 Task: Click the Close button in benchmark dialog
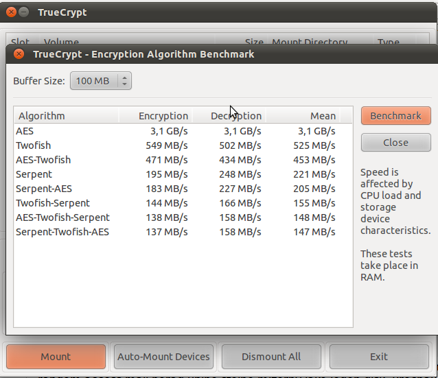396,143
